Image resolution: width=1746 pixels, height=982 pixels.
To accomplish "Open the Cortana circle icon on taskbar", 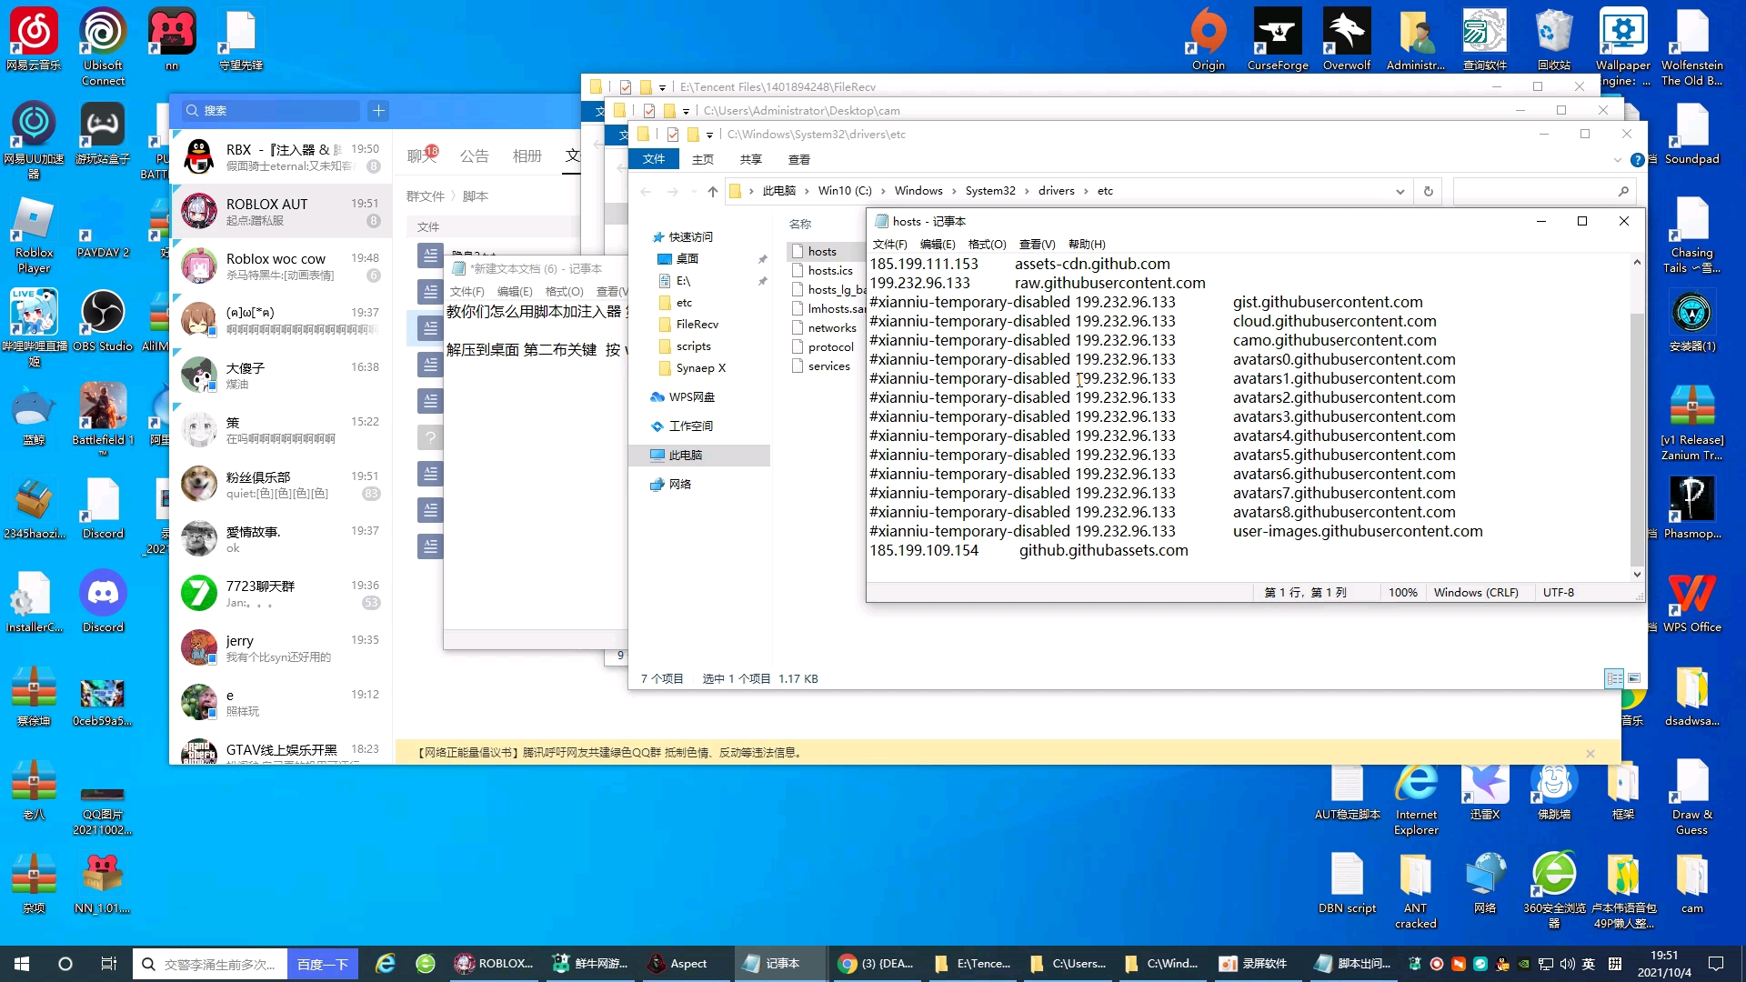I will (x=65, y=964).
